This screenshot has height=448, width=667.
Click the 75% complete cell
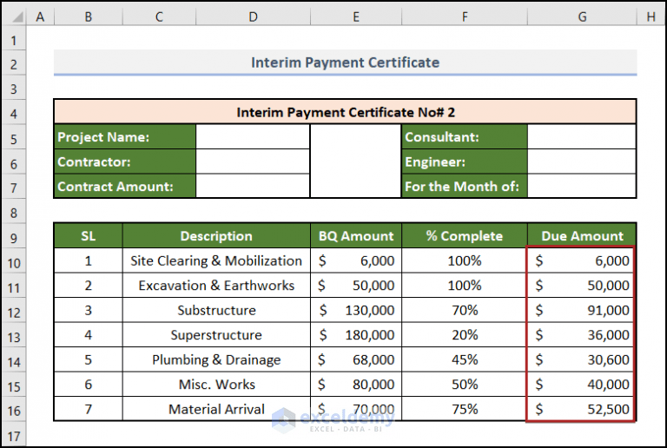pos(465,409)
